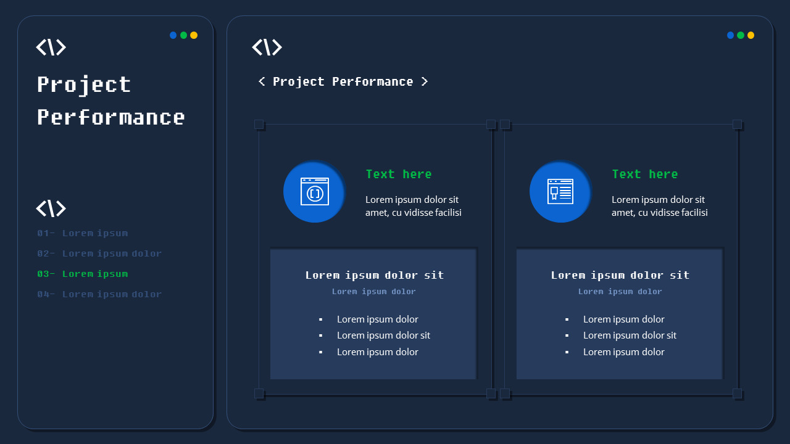Viewport: 790px width, 444px height.
Task: Expand the top-left corner handle of the left card
Action: click(x=259, y=123)
